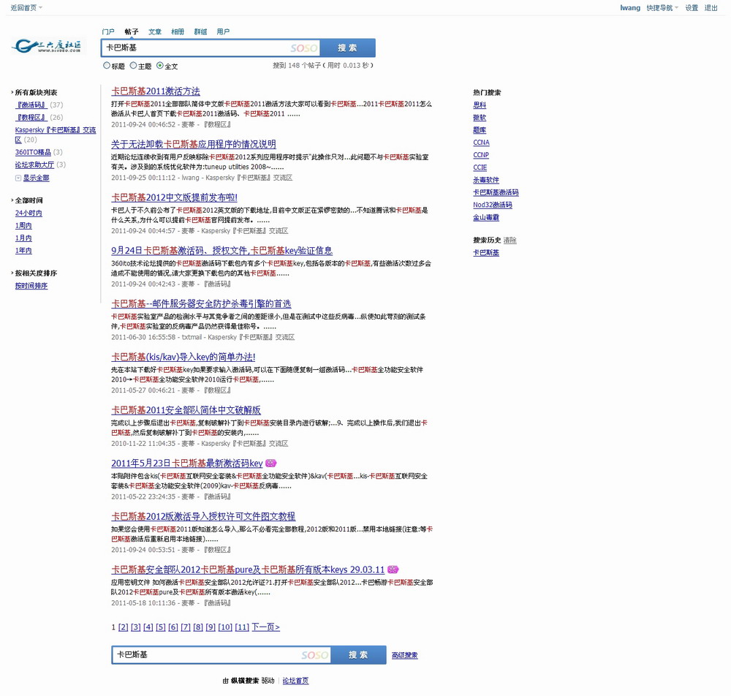Filter by the 『激活码』 board
The width and height of the screenshot is (731, 696).
click(x=31, y=105)
